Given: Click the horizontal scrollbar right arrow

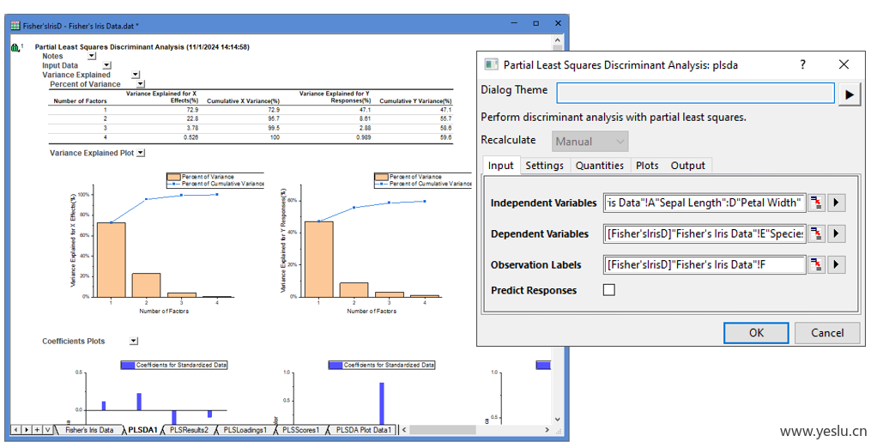Looking at the screenshot, I should (x=547, y=429).
